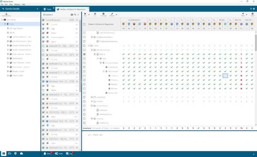Click the Options wrench icon
This screenshot has height=157, width=257.
pyautogui.click(x=112, y=14)
